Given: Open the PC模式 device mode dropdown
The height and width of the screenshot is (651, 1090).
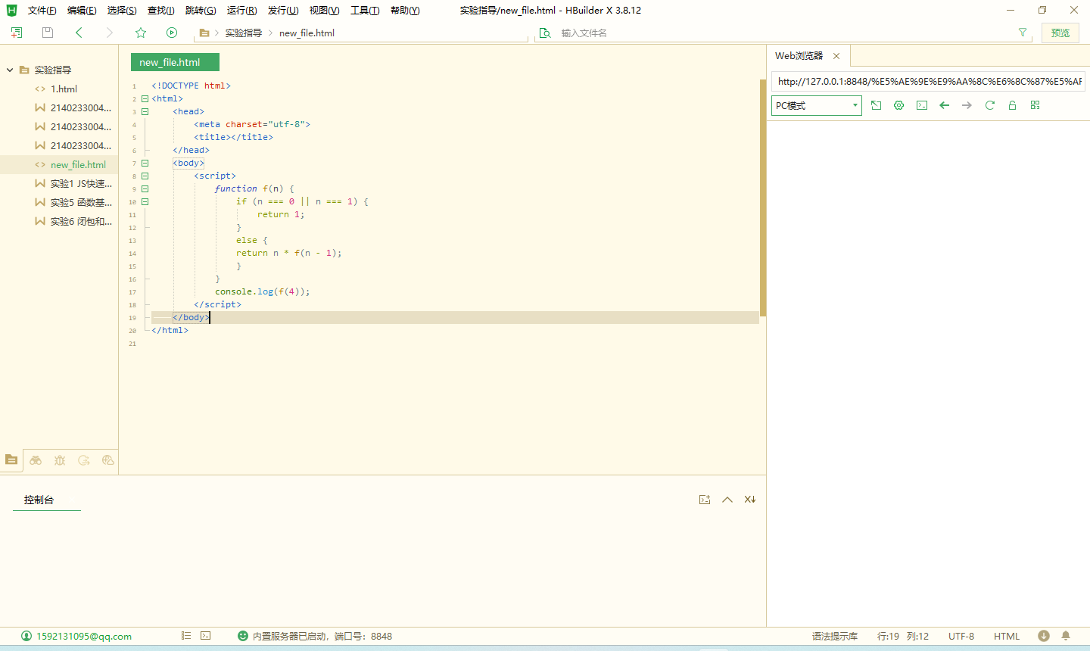Looking at the screenshot, I should [x=817, y=105].
